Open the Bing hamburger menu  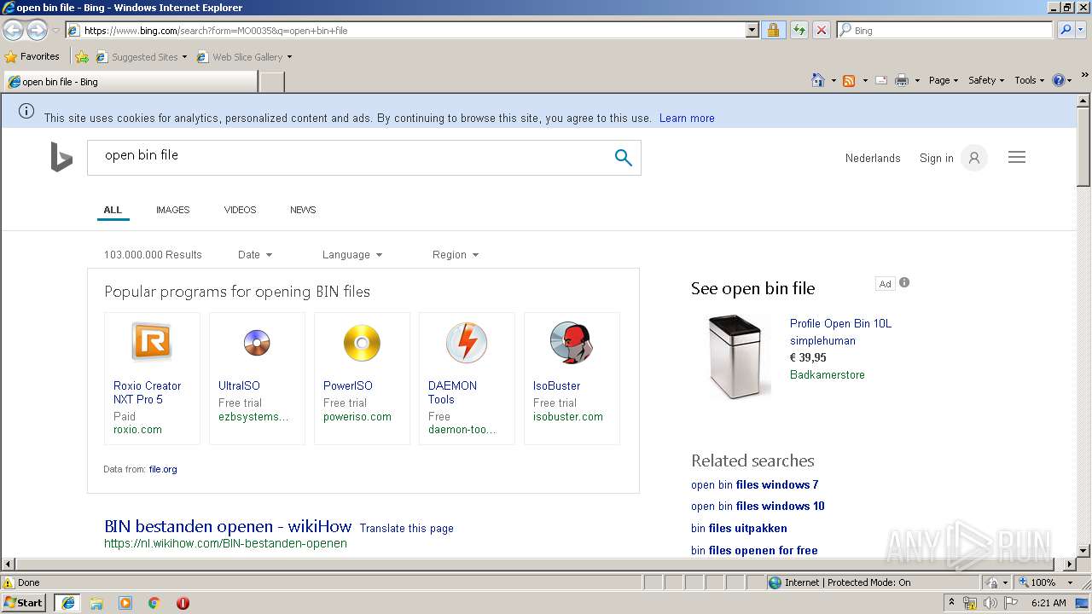point(1017,157)
